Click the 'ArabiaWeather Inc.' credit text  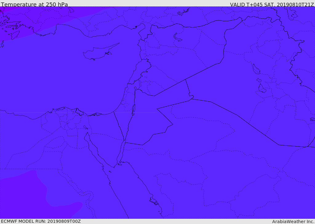coord(293,222)
